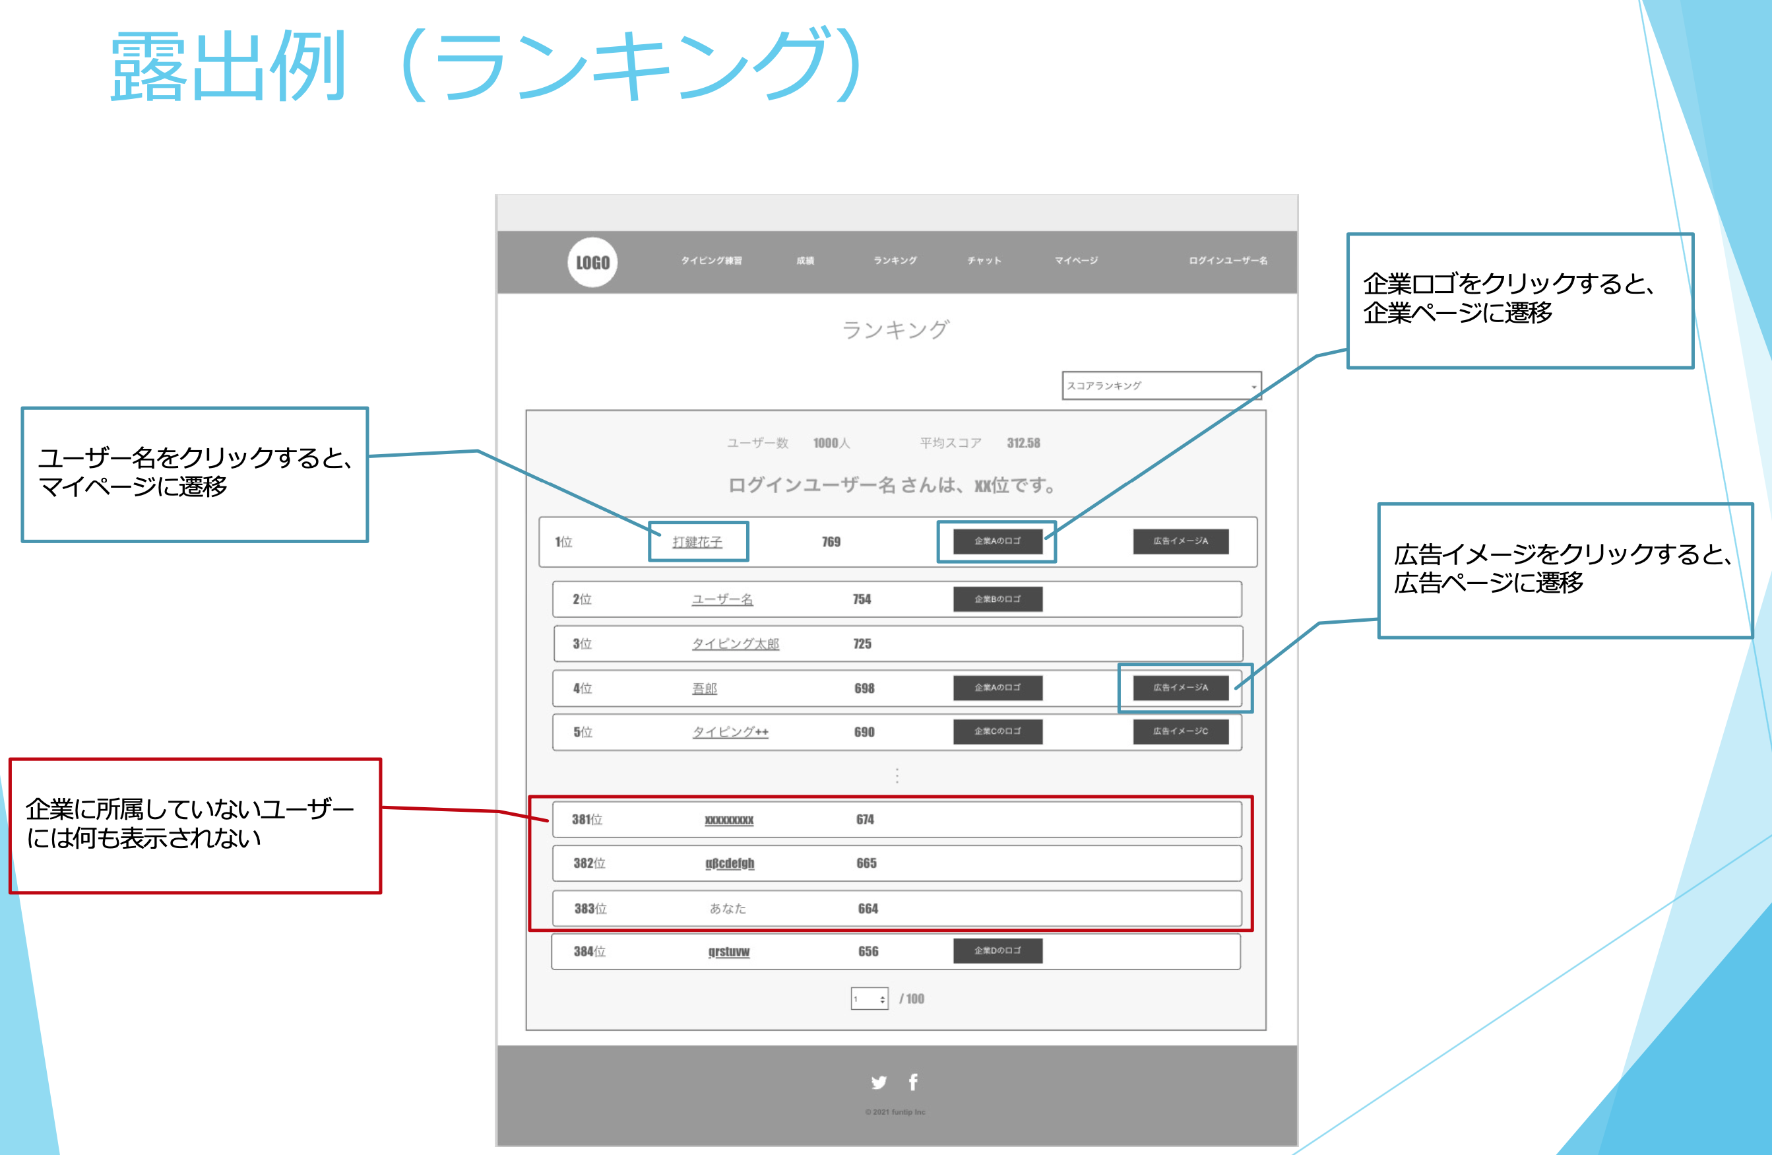1772x1155 pixels.
Task: Click the round LOGO icon
Action: pos(592,262)
